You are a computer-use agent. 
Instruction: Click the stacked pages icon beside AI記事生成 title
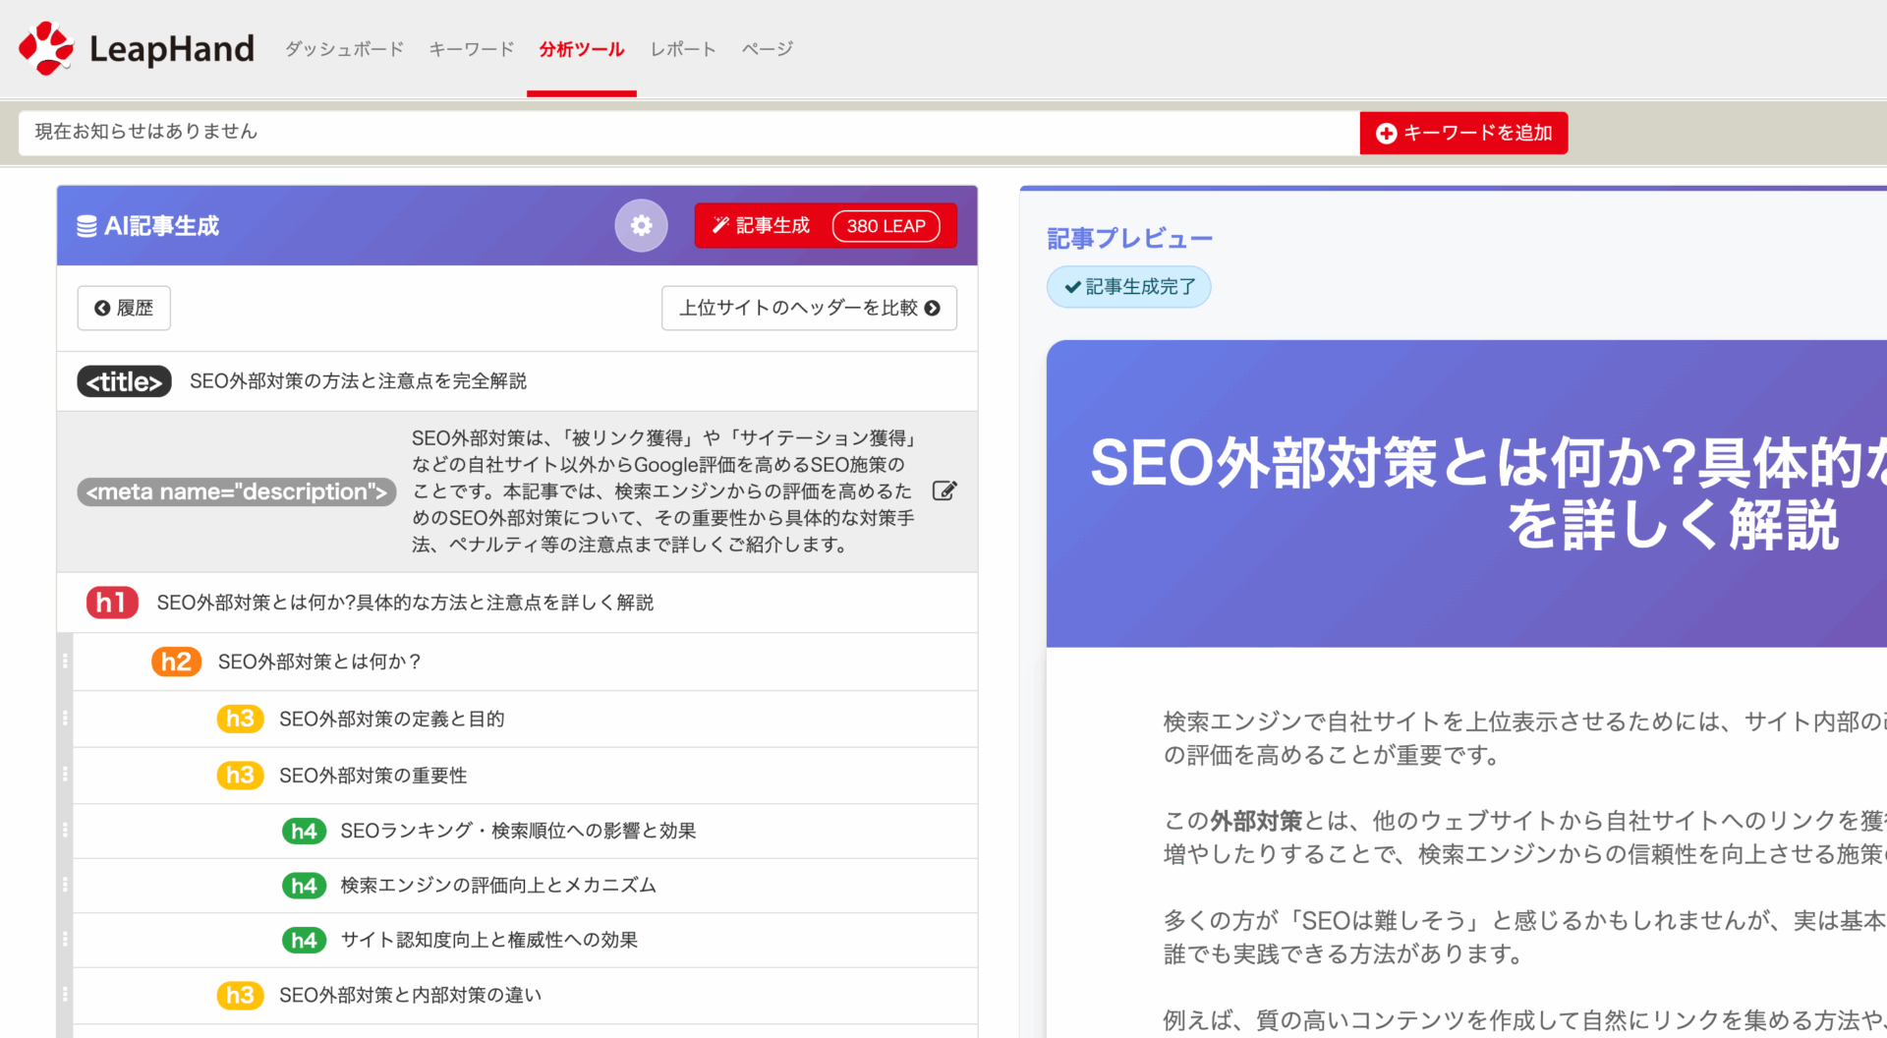tap(86, 225)
